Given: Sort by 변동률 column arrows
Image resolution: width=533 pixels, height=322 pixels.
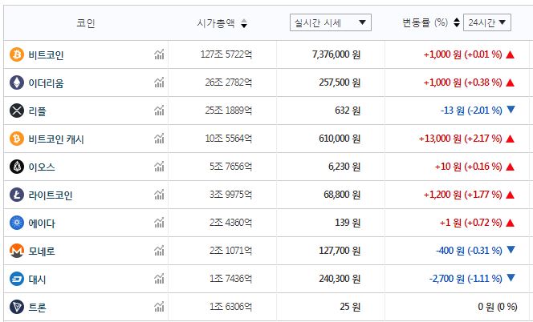Looking at the screenshot, I should (x=456, y=22).
